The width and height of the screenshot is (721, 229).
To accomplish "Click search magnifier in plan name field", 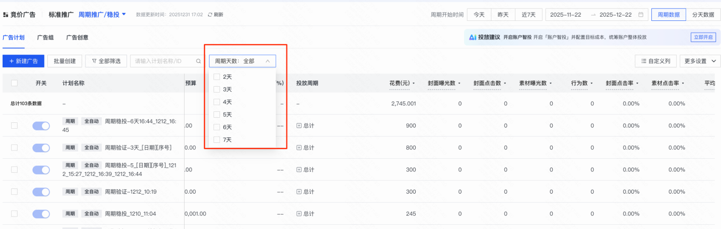I will tap(198, 61).
